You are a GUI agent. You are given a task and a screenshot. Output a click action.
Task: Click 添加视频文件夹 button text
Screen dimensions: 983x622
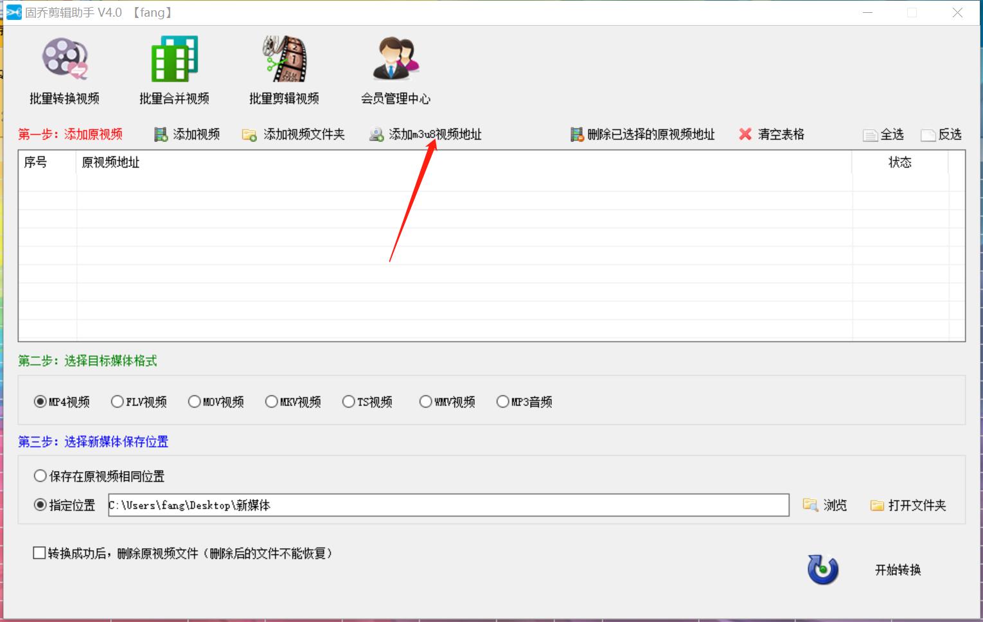pyautogui.click(x=305, y=134)
